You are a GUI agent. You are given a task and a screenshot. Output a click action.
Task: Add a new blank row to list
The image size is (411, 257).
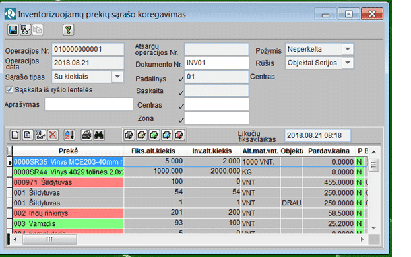pos(15,135)
